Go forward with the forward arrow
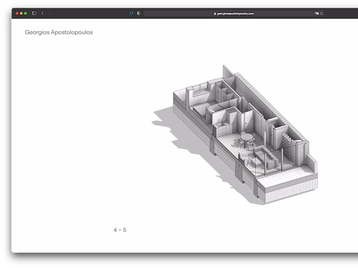 50,13
